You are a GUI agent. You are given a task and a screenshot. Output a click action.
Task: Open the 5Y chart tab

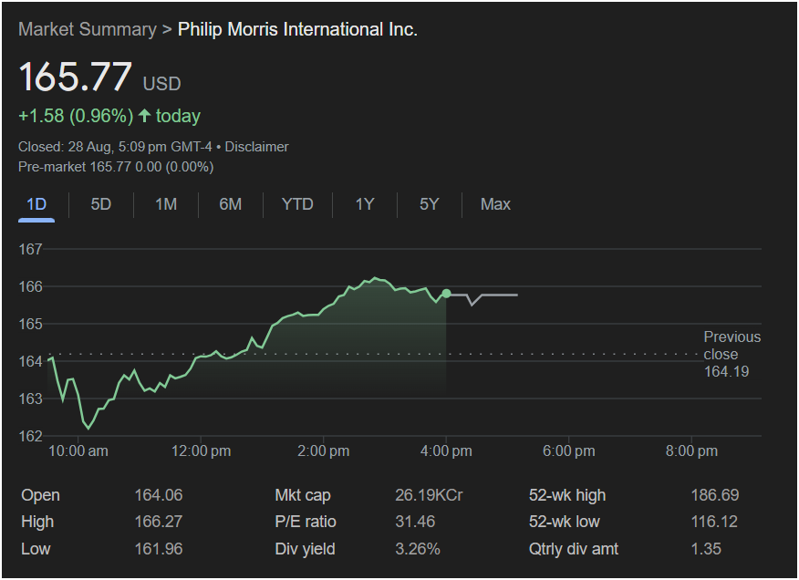coord(430,204)
